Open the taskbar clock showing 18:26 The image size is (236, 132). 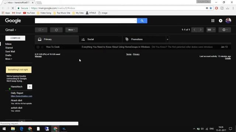pos(221,129)
